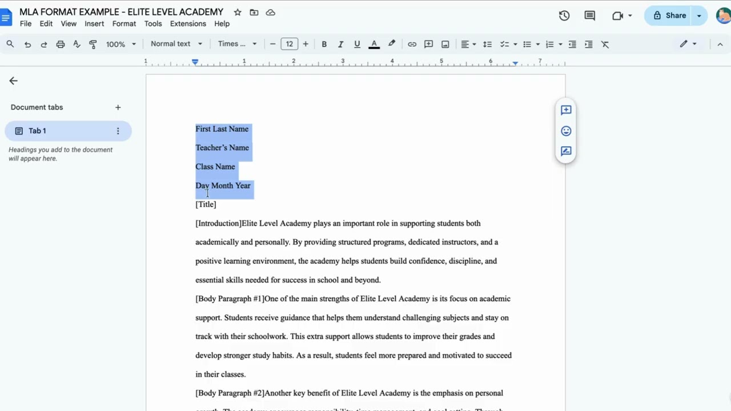Image resolution: width=731 pixels, height=411 pixels.
Task: Open the View menu
Action: [69, 23]
